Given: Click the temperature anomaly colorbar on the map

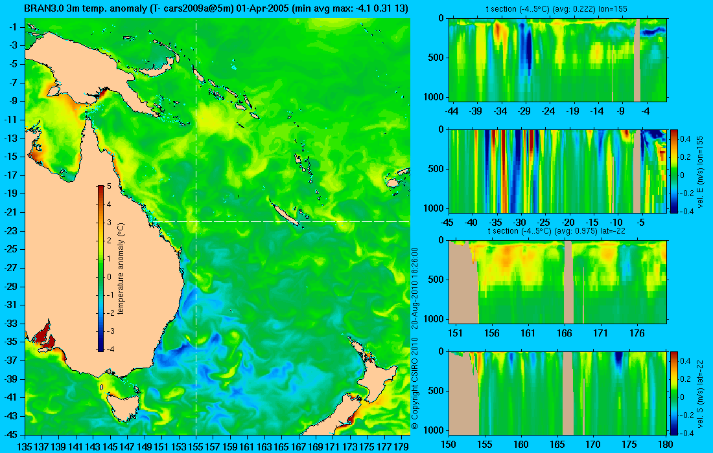Looking at the screenshot, I should 100,269.
